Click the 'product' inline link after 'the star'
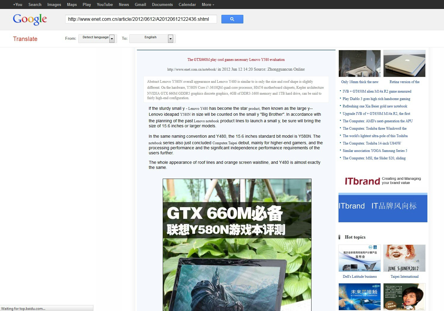The height and width of the screenshot is (311, 444). coord(254,109)
